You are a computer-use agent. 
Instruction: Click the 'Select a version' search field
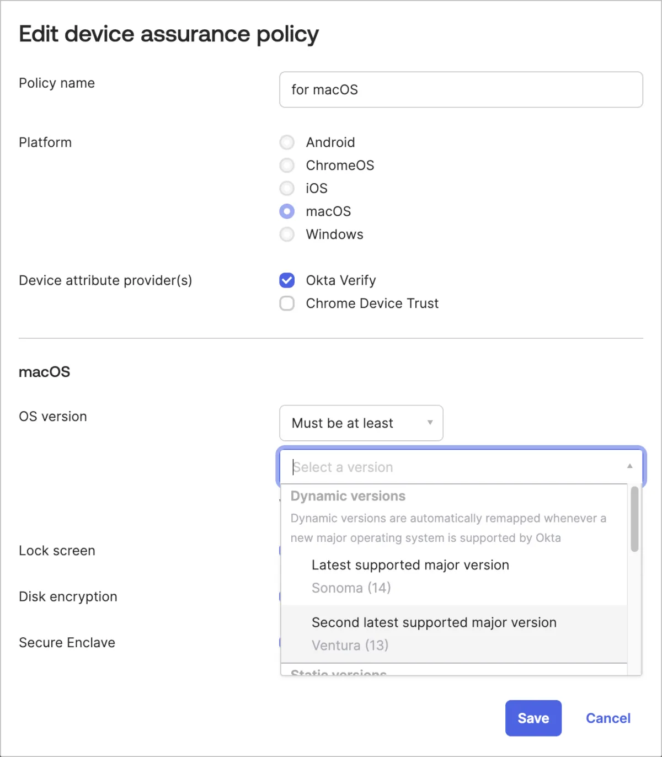pyautogui.click(x=452, y=467)
